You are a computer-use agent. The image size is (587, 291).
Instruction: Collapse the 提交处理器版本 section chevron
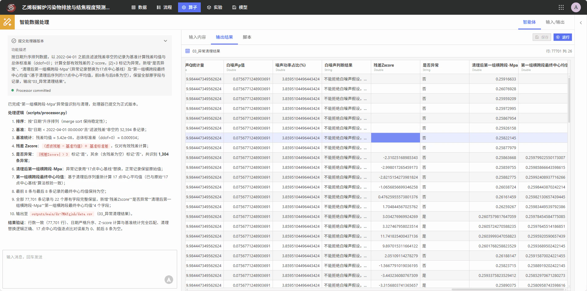click(165, 41)
